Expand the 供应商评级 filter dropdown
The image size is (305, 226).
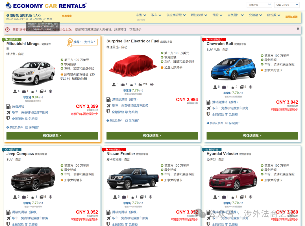click(176, 15)
